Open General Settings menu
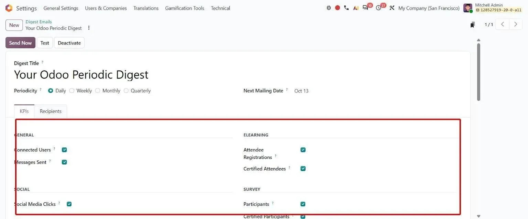The height and width of the screenshot is (219, 528). click(61, 8)
